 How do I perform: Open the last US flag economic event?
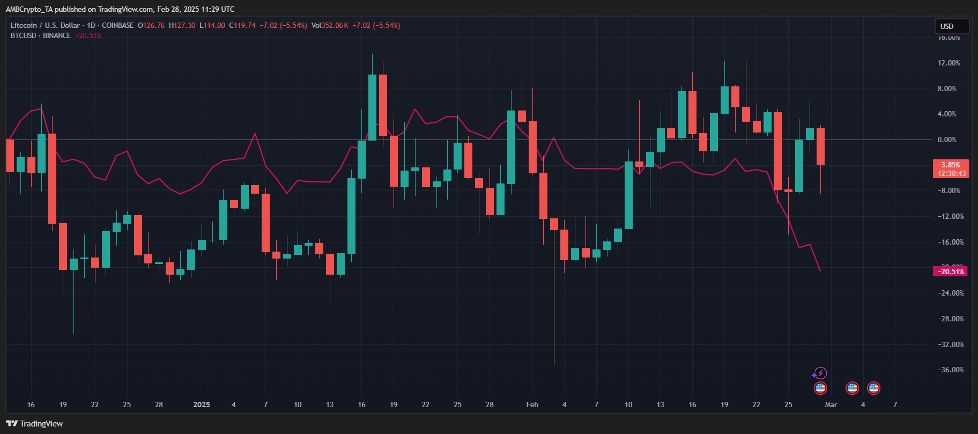874,388
